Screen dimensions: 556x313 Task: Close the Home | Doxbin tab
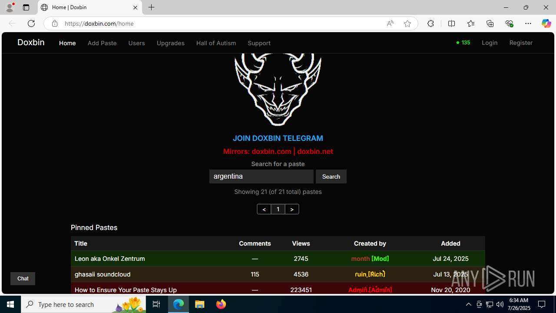(x=135, y=7)
